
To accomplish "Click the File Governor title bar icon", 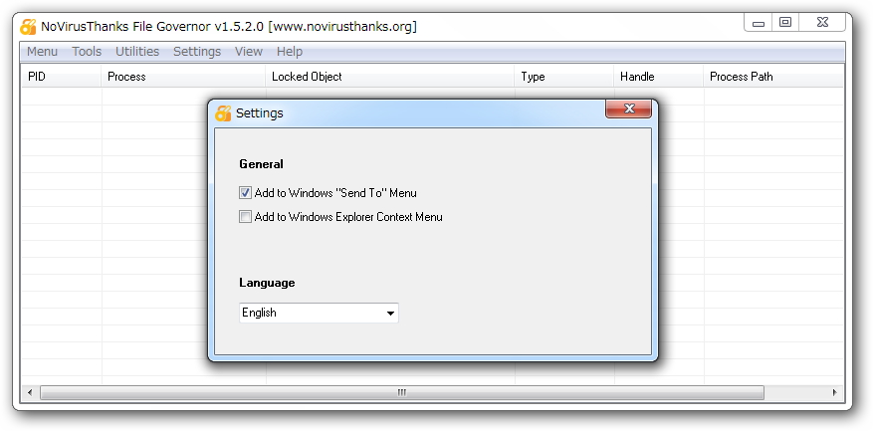I will click(x=28, y=27).
